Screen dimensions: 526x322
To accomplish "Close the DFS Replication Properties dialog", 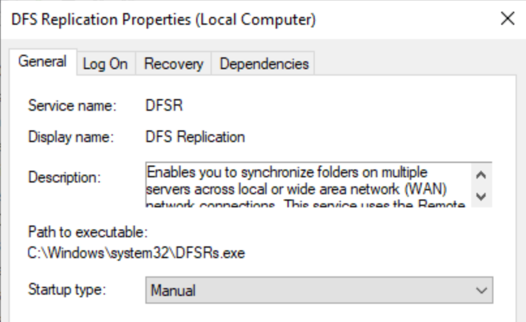I will [507, 20].
